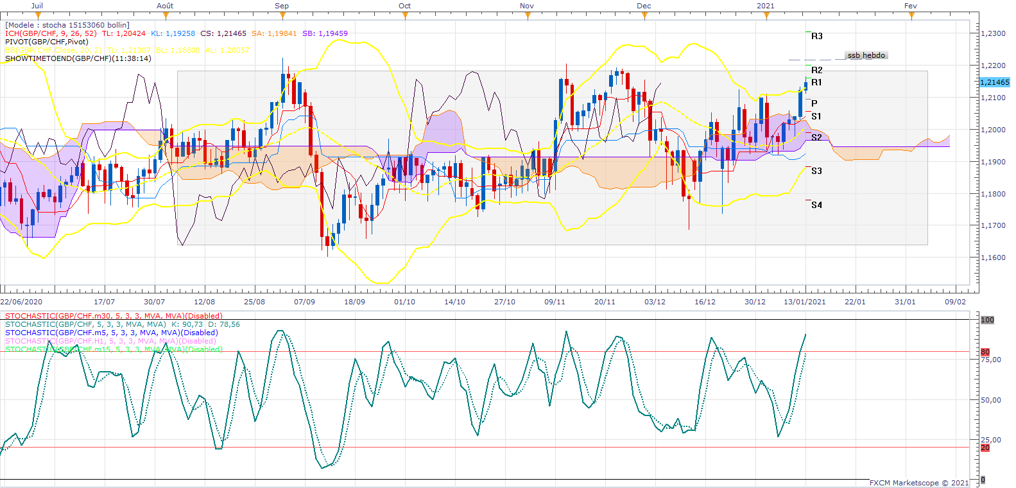Screen dimensions: 1016x488
Task: Click the orange month marker under Oct
Action: coord(405,15)
